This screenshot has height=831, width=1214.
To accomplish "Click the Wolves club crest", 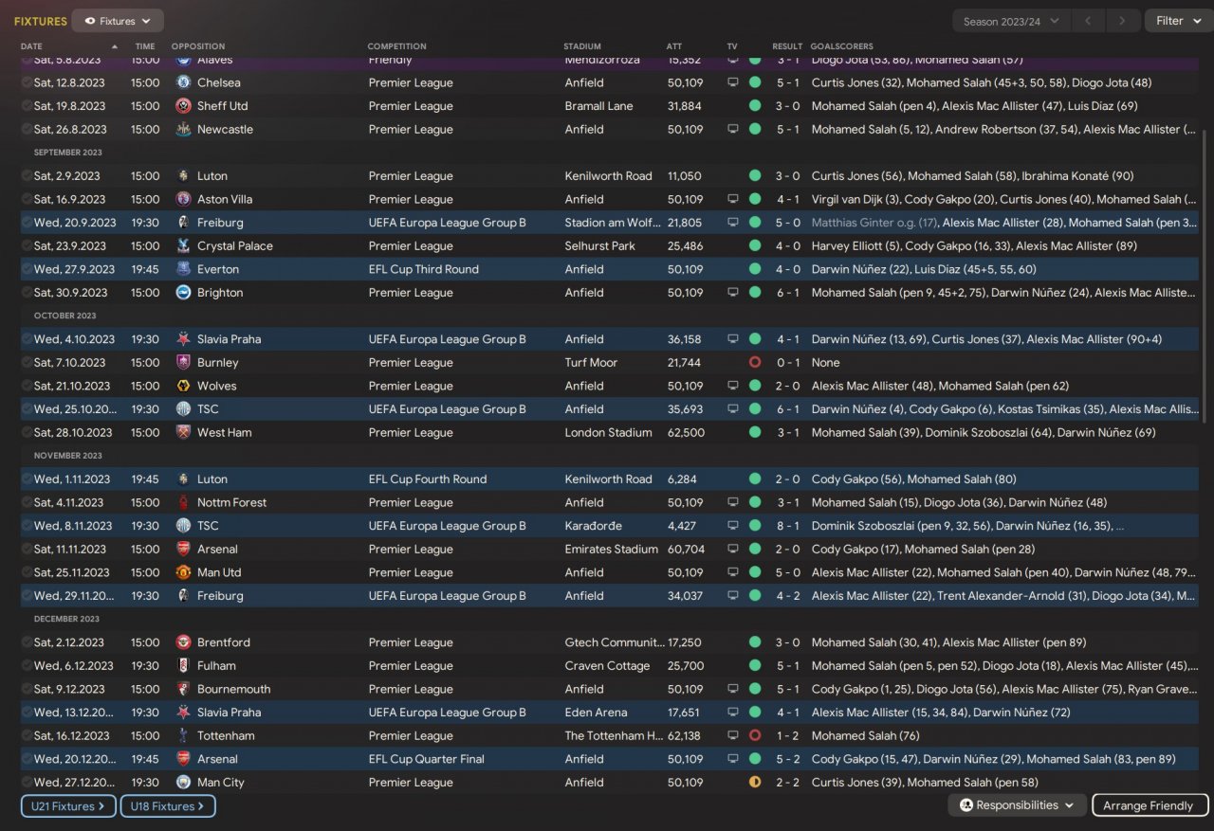I will (x=183, y=386).
